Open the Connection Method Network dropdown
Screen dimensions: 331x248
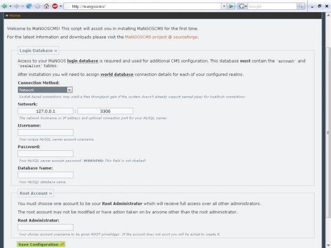click(x=45, y=90)
